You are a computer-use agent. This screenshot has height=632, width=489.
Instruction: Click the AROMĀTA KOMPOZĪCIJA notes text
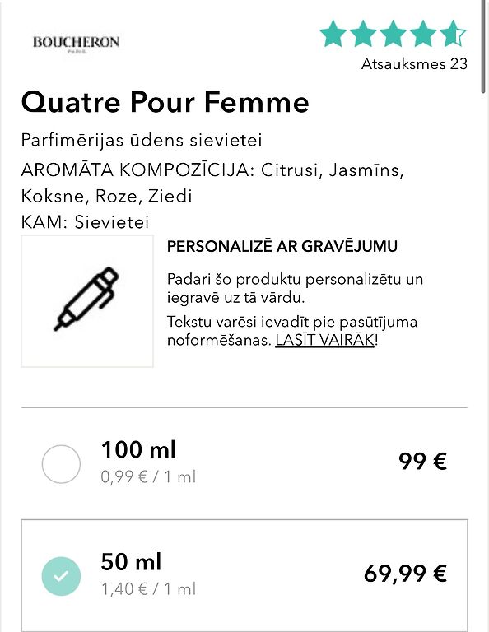[212, 183]
